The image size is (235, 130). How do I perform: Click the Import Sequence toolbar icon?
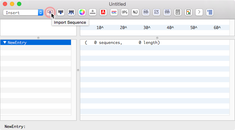coord(50,12)
